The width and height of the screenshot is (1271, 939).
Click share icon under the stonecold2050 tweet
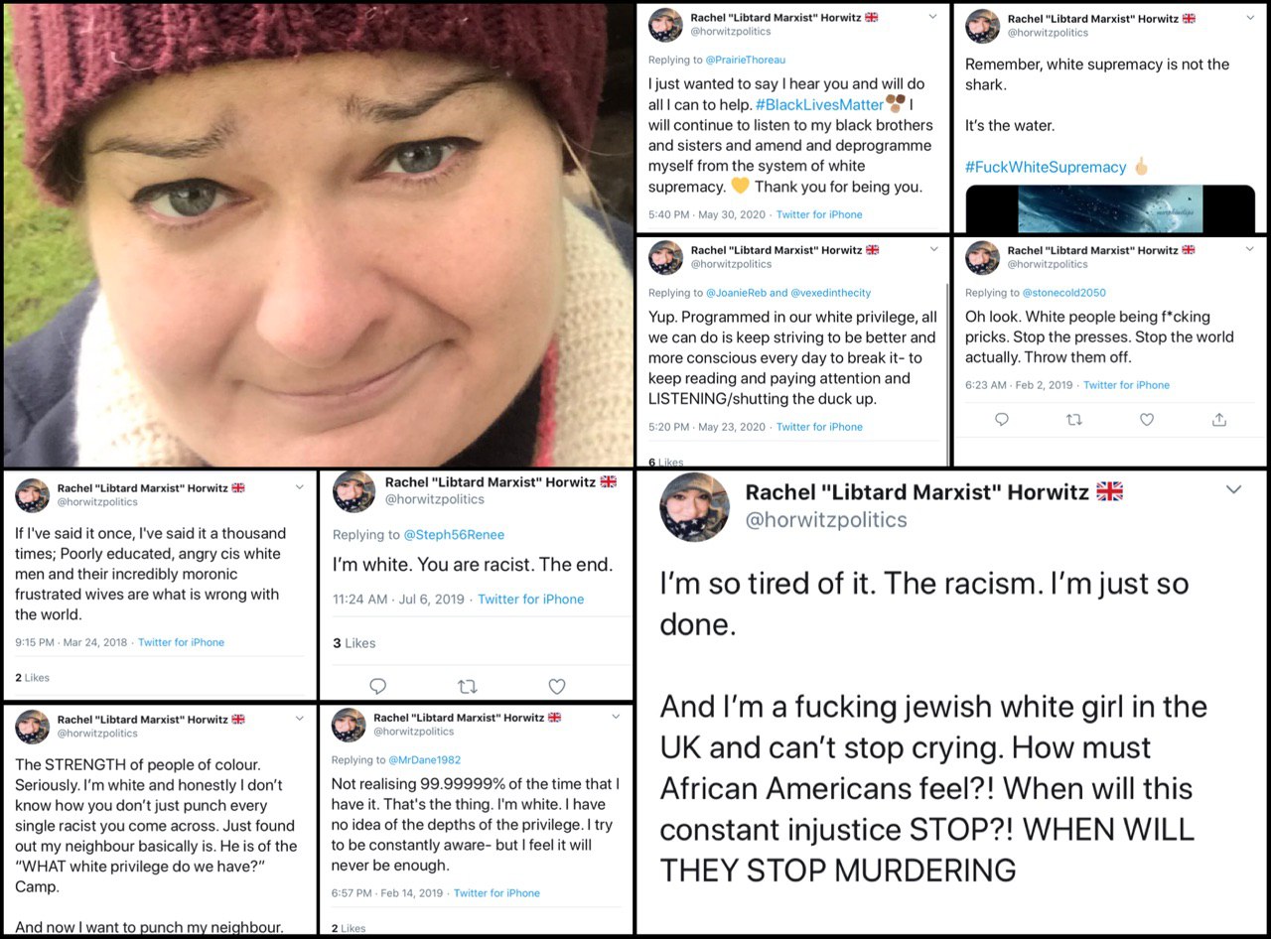[1219, 420]
